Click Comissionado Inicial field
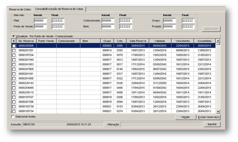 (x=108, y=21)
